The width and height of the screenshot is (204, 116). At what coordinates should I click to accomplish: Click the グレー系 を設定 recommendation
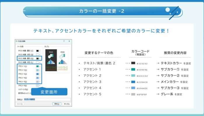click(171, 94)
